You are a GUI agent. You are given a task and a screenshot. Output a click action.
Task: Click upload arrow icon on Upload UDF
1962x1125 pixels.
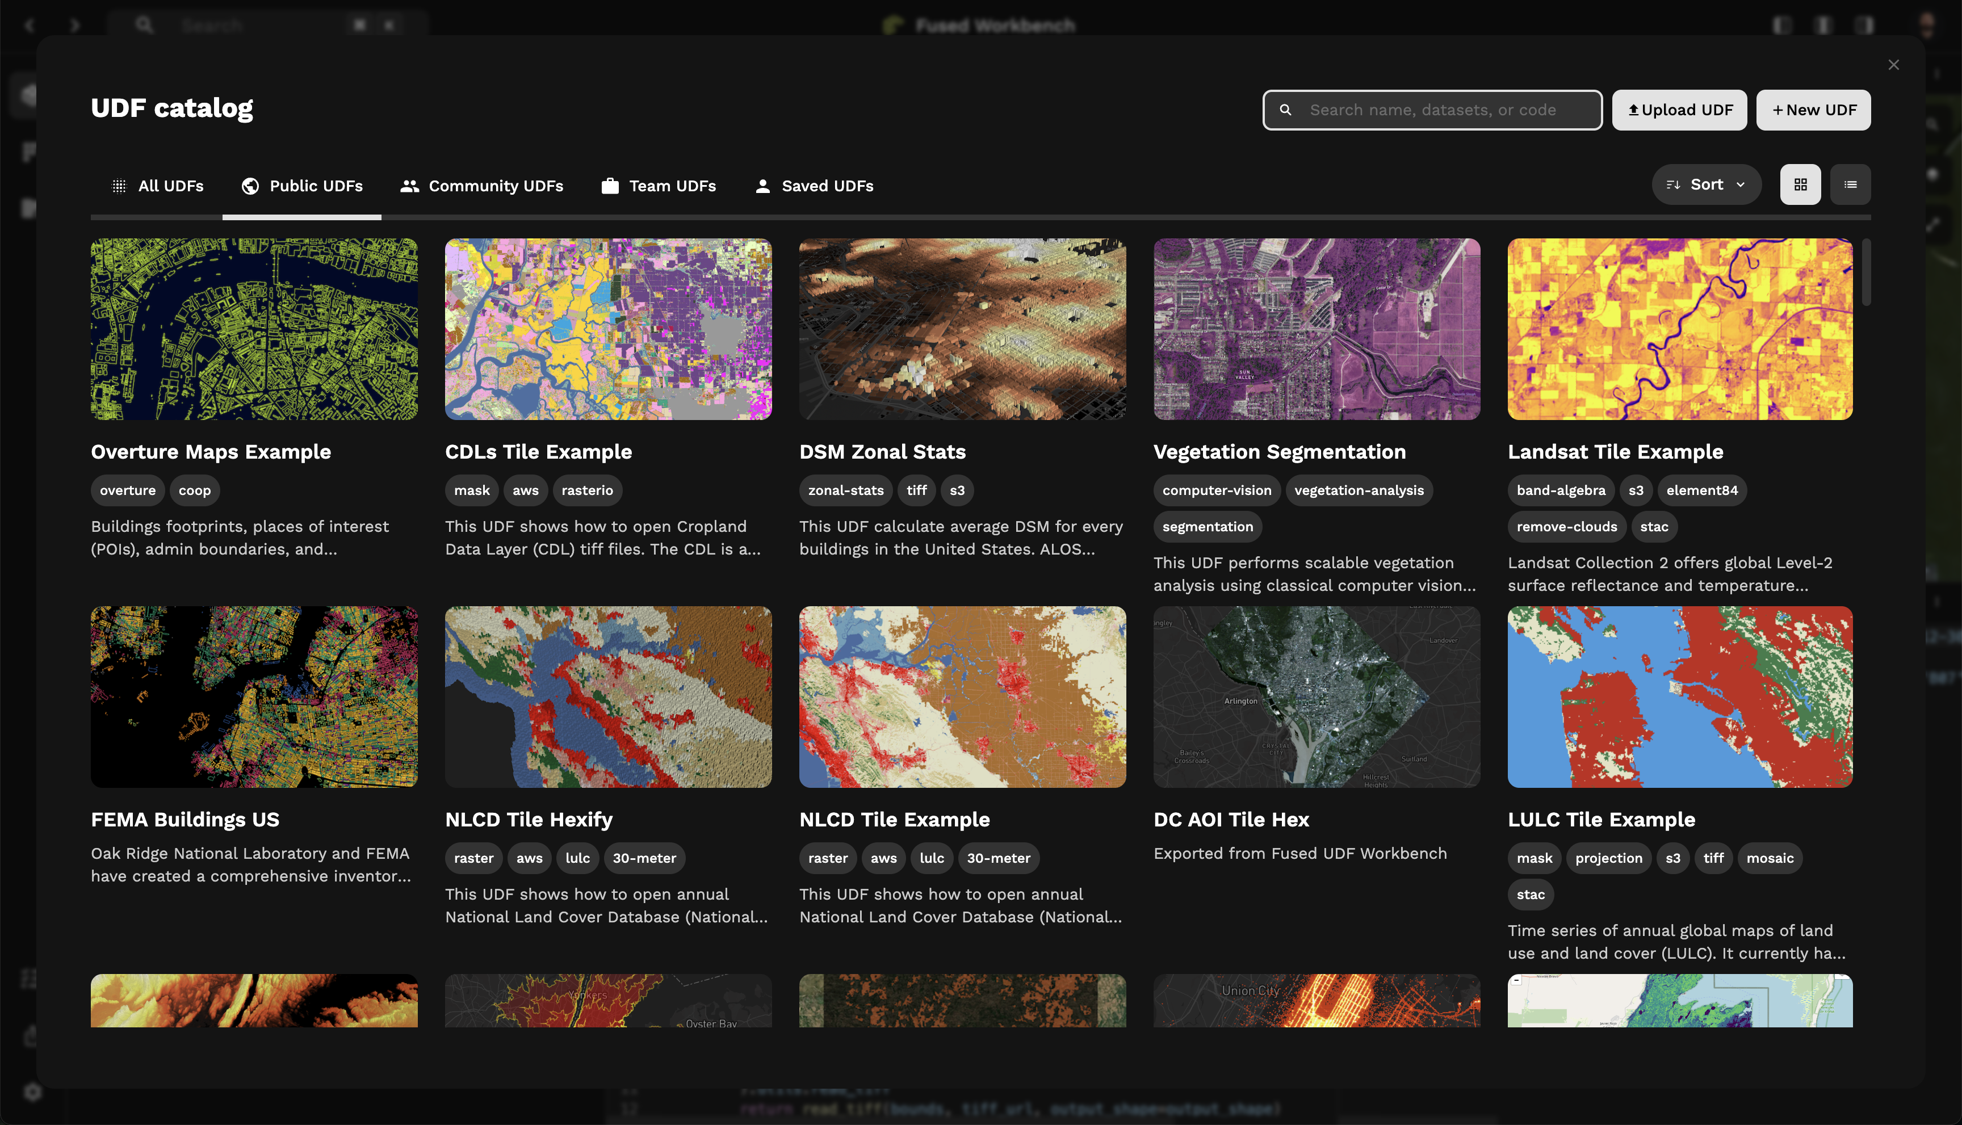coord(1633,110)
